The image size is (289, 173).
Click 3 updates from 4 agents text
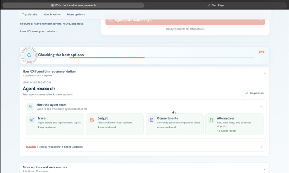tap(37, 76)
